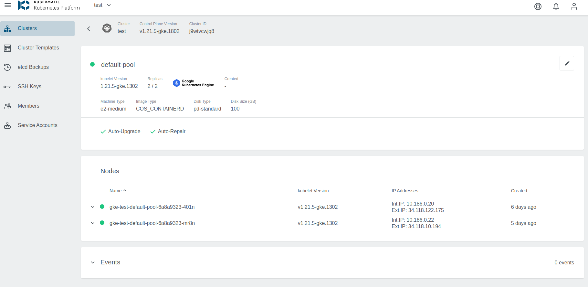
Task: Go to Cluster Templates in sidebar
Action: click(38, 48)
